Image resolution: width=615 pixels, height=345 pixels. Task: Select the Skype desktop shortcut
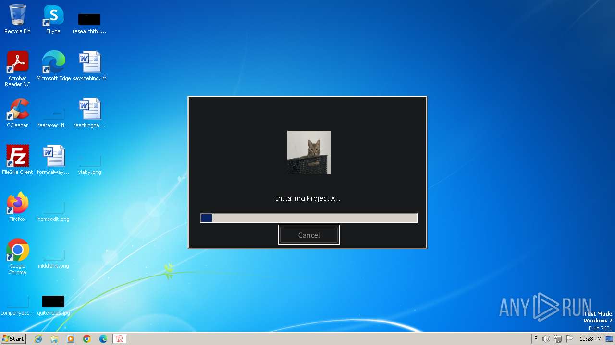53,19
